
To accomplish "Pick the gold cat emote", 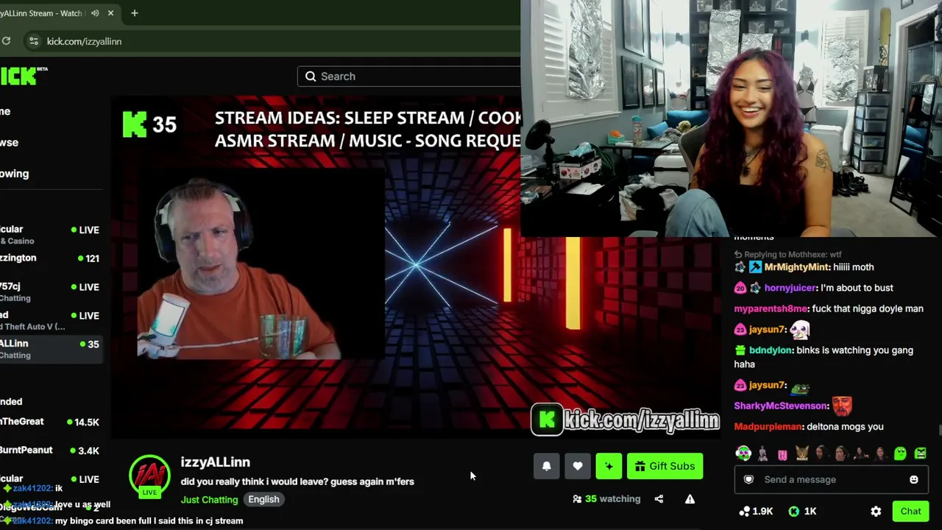I will point(801,453).
